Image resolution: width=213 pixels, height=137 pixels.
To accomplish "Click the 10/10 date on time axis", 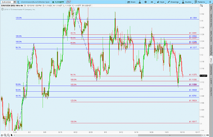I will (182, 132).
